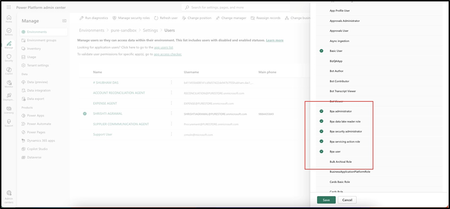
Task: Click Cancel button in roles panel
Action: click(x=347, y=200)
